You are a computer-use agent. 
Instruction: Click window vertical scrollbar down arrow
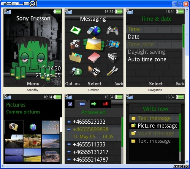(187, 162)
